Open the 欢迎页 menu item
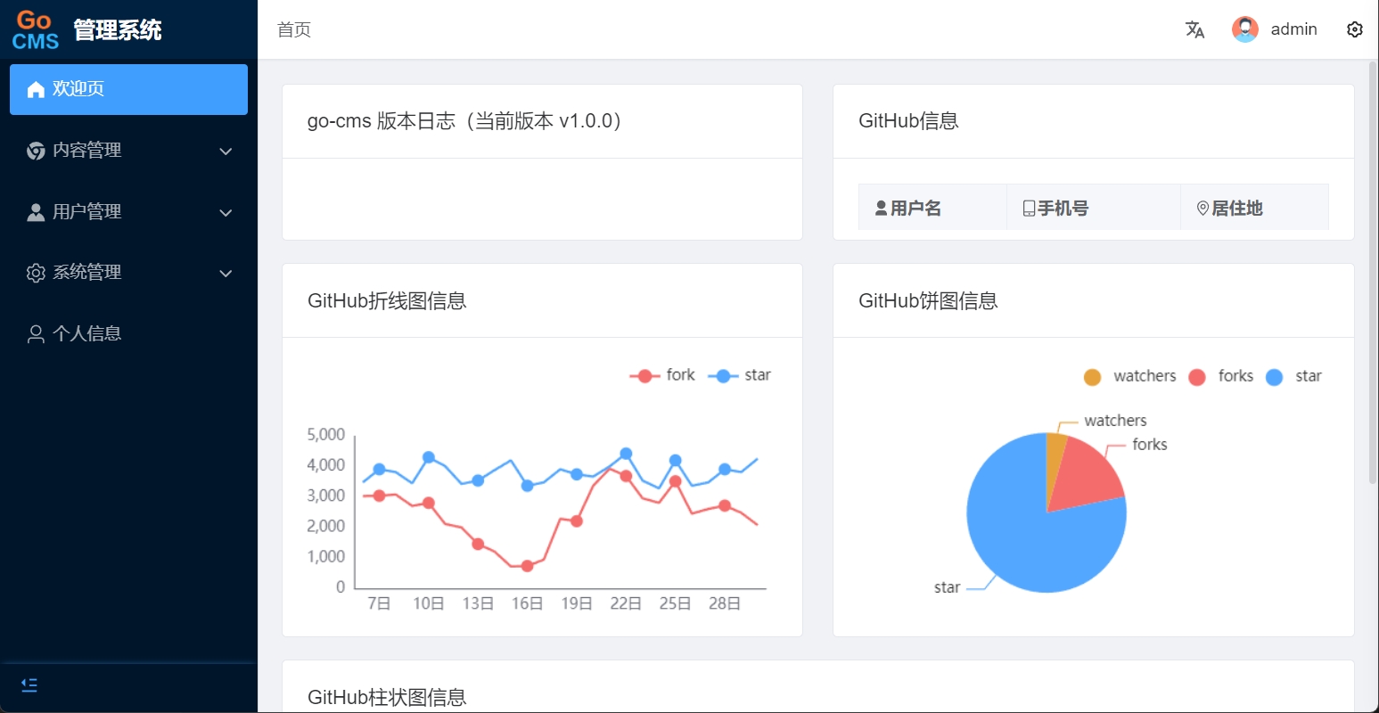This screenshot has height=713, width=1379. click(128, 89)
